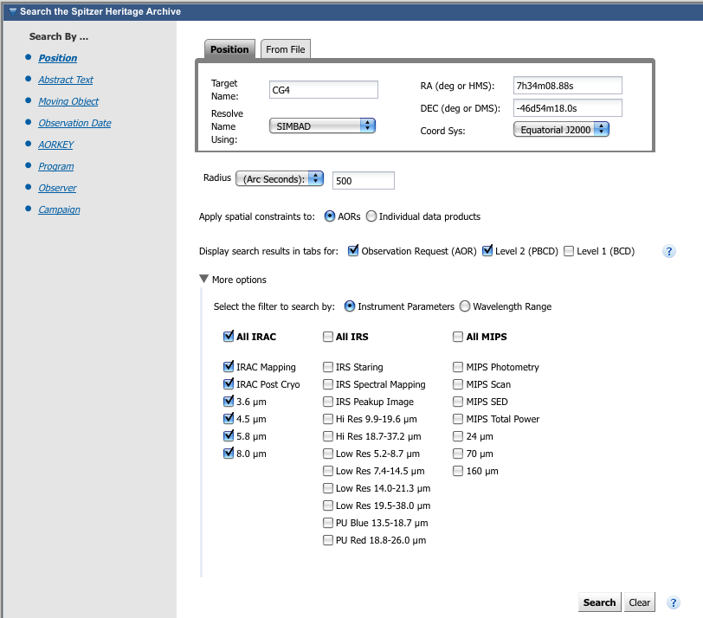Click the Target Name input field
Screen dimensions: 703x618
pos(324,90)
